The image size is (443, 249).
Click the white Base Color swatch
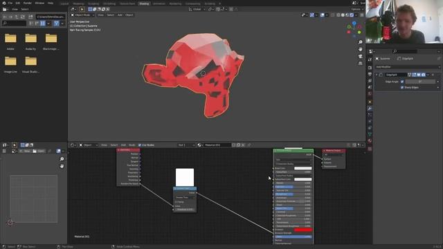(303, 168)
